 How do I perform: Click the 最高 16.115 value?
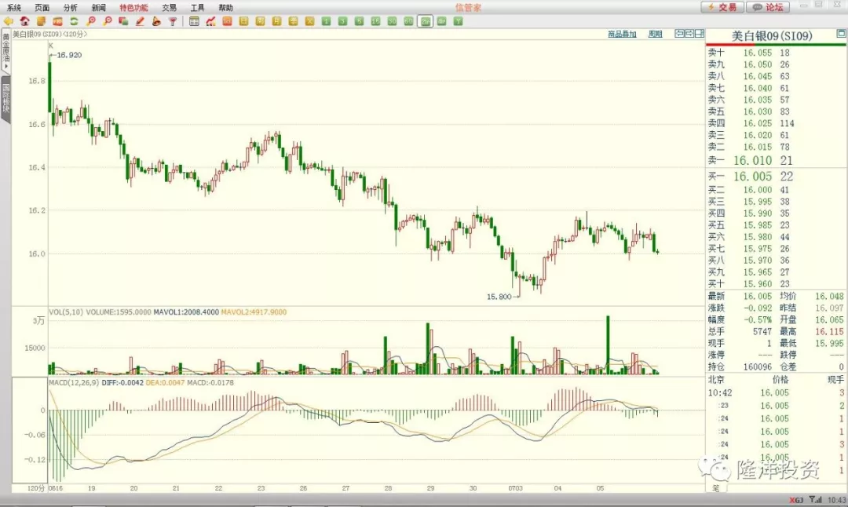pyautogui.click(x=830, y=331)
